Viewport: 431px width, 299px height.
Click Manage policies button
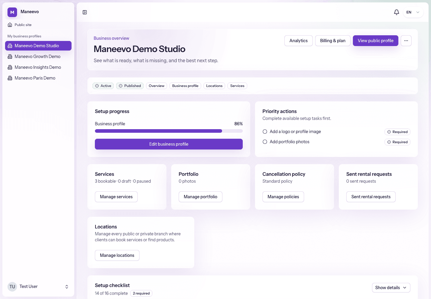point(283,197)
